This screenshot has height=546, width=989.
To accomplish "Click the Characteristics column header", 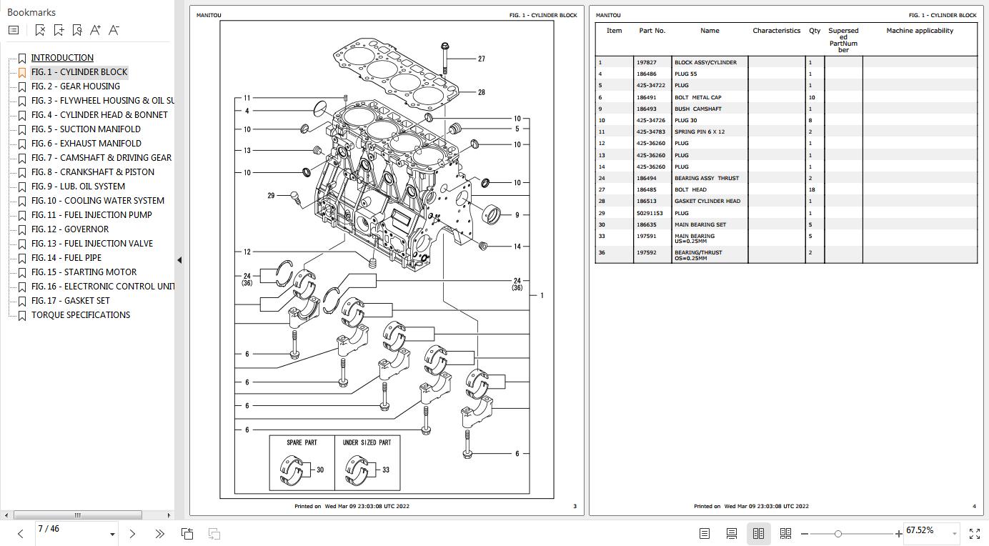I will pos(777,31).
